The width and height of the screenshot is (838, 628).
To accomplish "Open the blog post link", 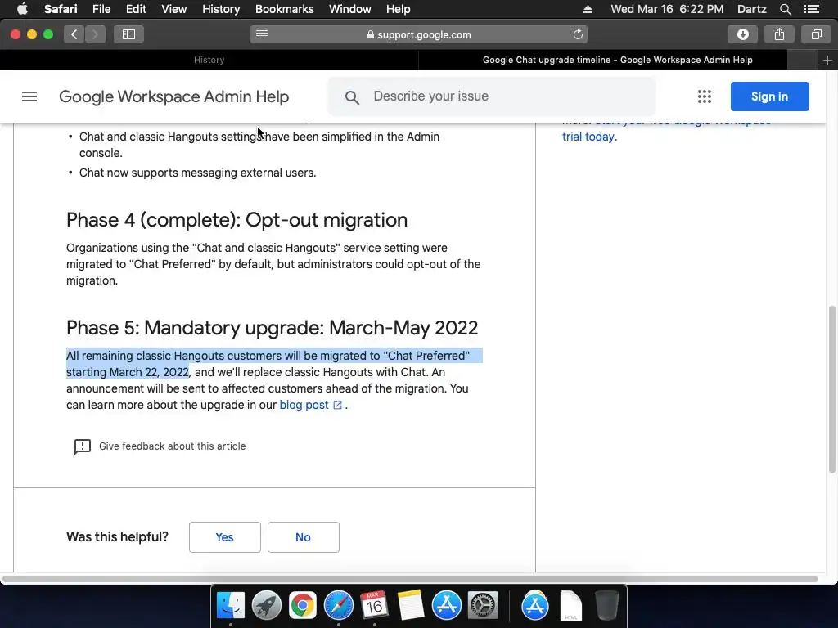I will 304,406.
